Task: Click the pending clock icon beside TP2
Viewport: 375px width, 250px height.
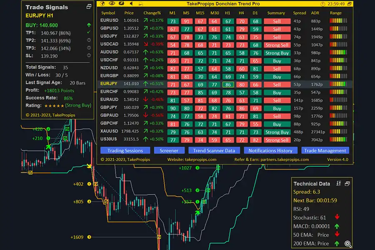Action: 89,40
